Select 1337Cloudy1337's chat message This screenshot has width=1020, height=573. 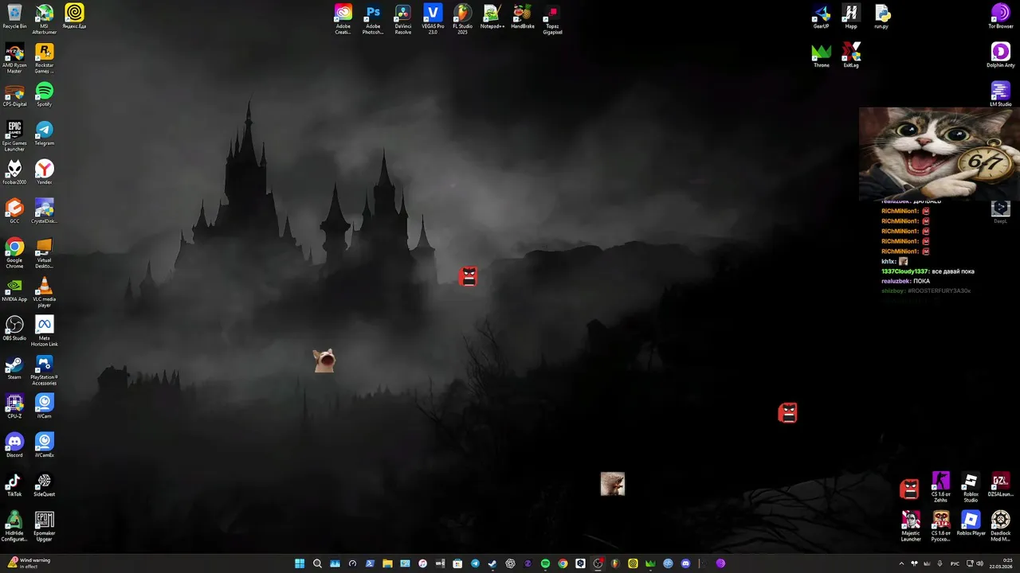pyautogui.click(x=928, y=271)
